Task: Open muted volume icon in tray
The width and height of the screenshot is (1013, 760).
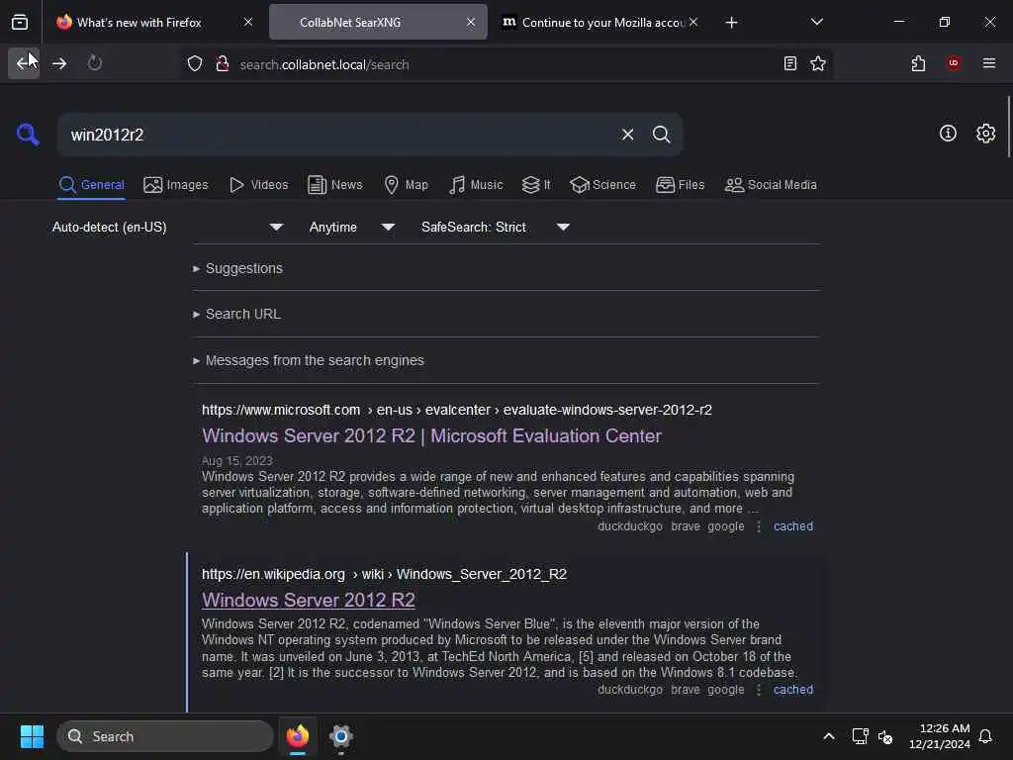Action: pyautogui.click(x=885, y=736)
